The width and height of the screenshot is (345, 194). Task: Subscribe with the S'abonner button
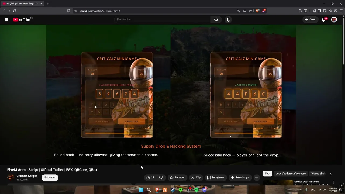[50, 178]
